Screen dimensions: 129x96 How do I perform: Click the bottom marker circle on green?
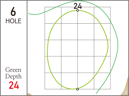(x=77, y=89)
